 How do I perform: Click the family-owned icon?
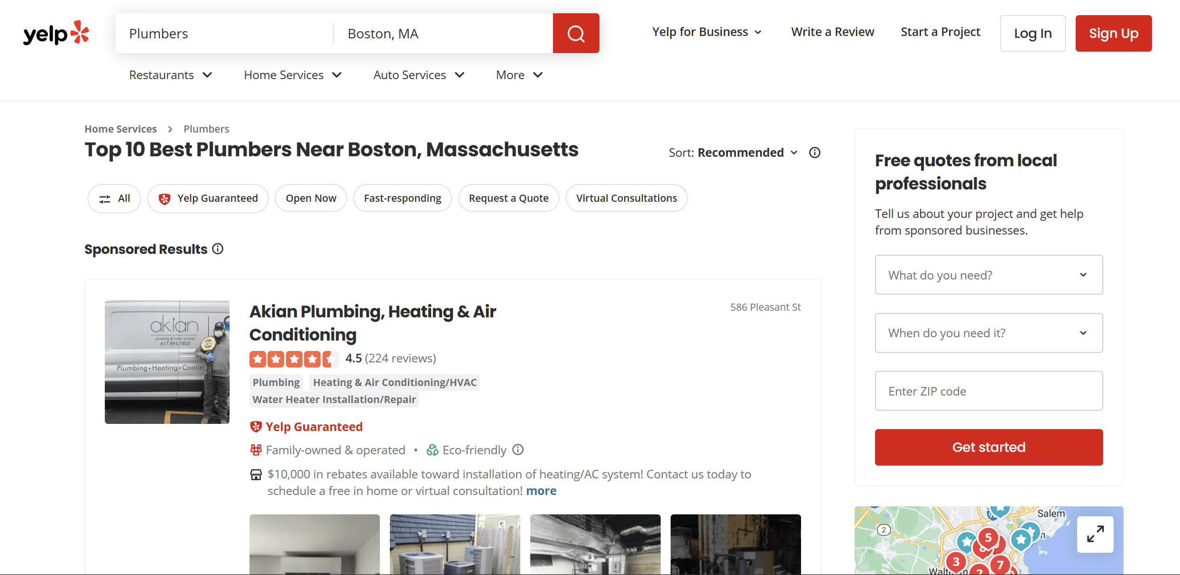256,449
